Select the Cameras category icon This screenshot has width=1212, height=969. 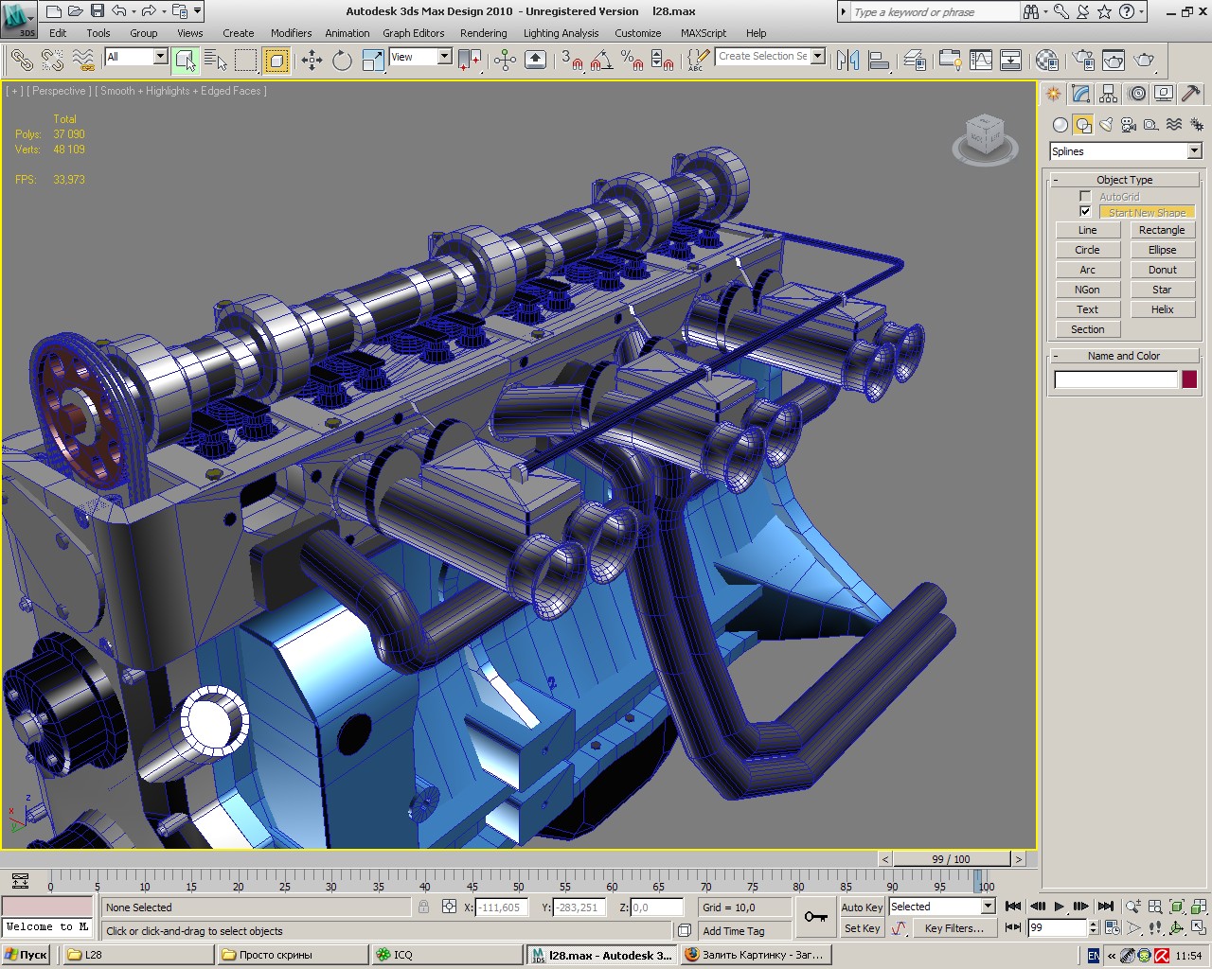coord(1129,125)
